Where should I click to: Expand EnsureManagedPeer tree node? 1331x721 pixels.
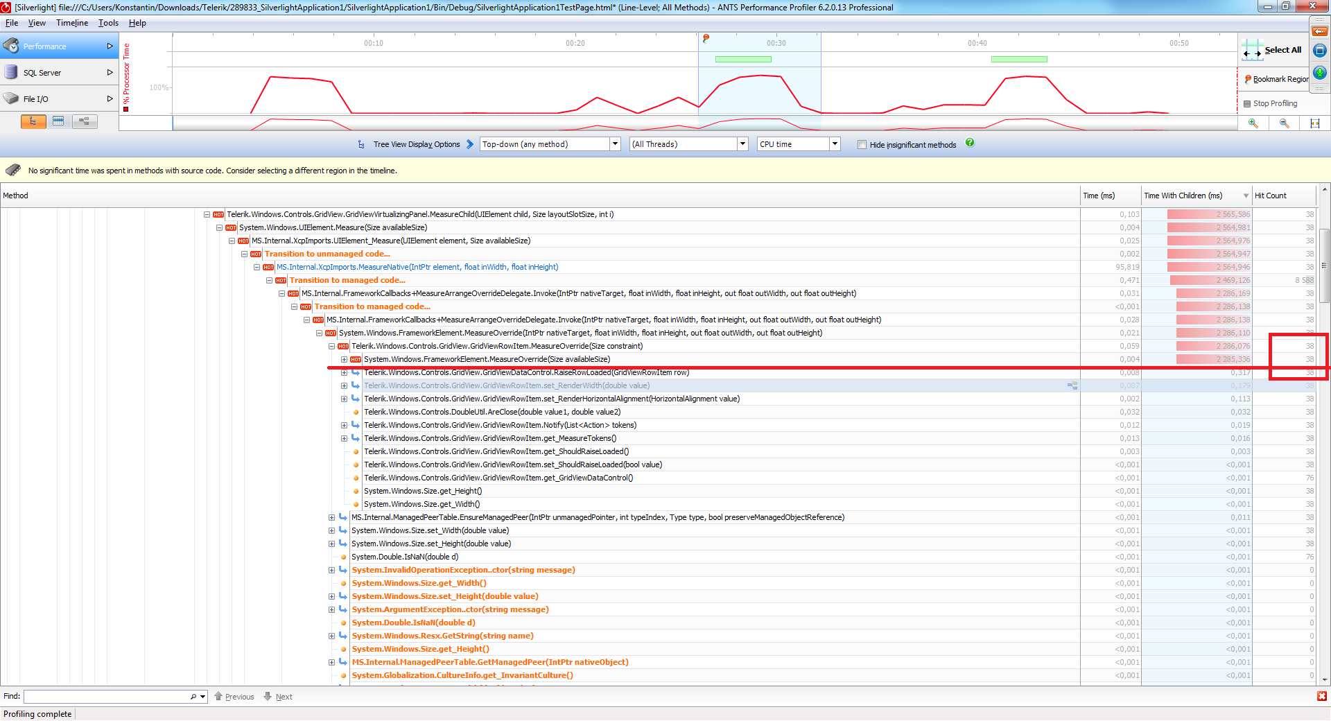click(331, 517)
